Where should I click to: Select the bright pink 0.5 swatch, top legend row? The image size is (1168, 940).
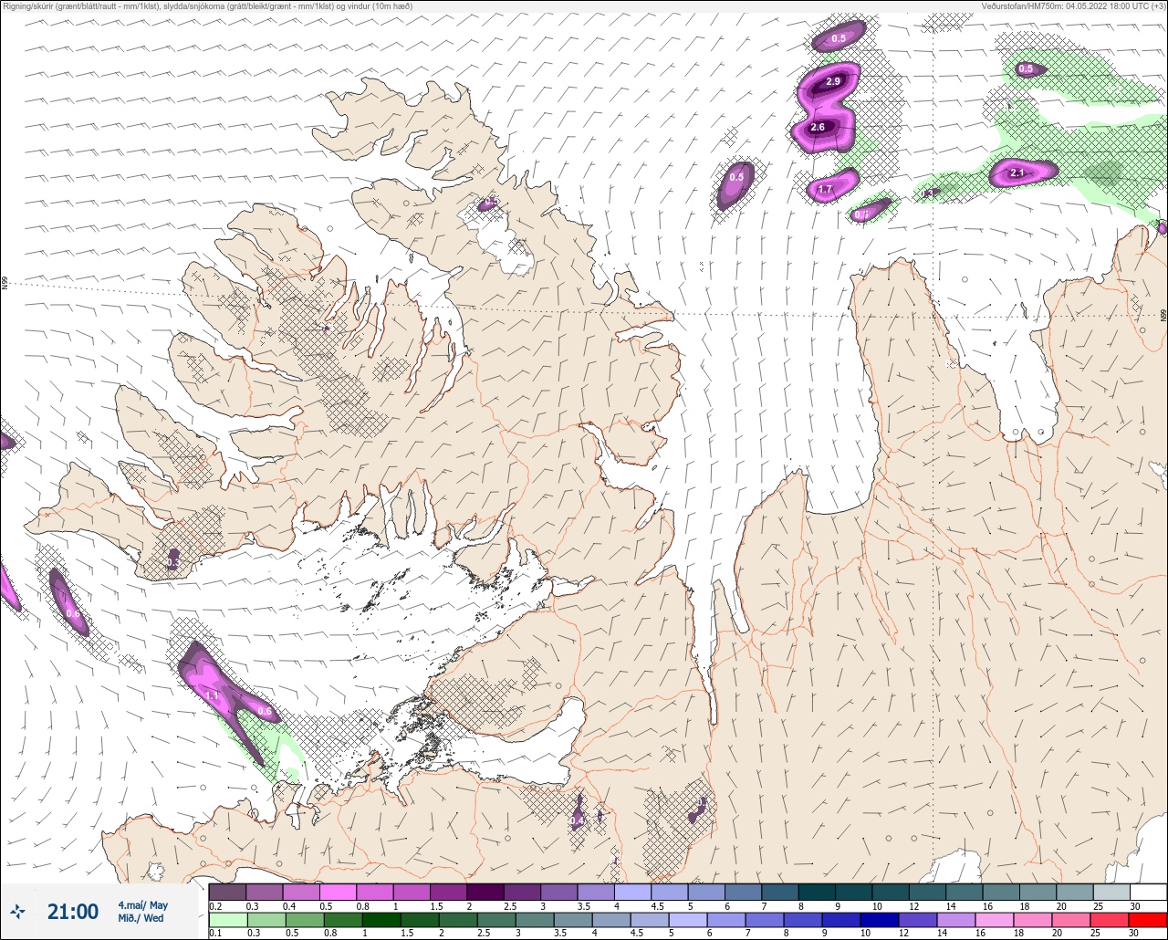point(338,892)
